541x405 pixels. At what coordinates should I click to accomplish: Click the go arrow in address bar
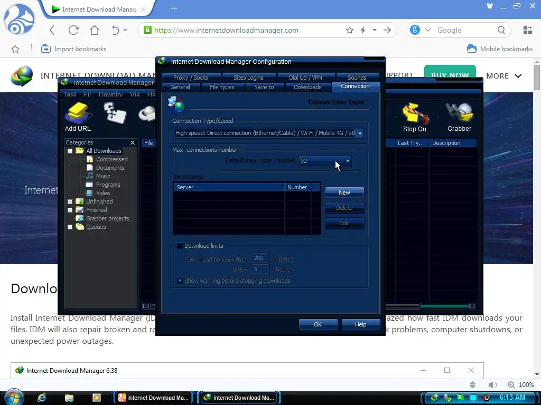point(387,30)
